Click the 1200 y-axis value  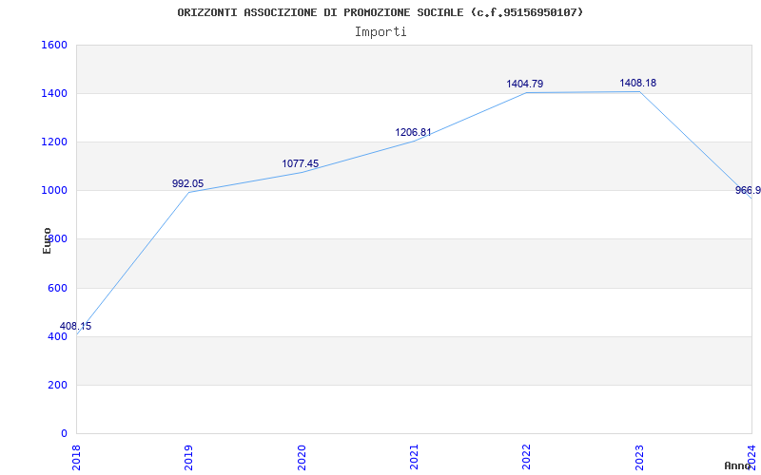(54, 142)
